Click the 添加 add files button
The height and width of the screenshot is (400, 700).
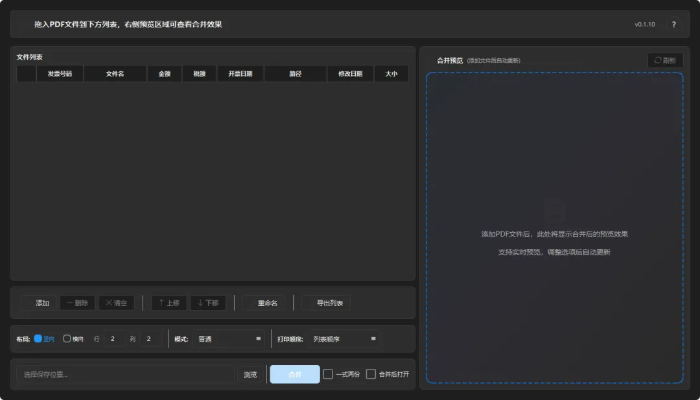click(38, 303)
